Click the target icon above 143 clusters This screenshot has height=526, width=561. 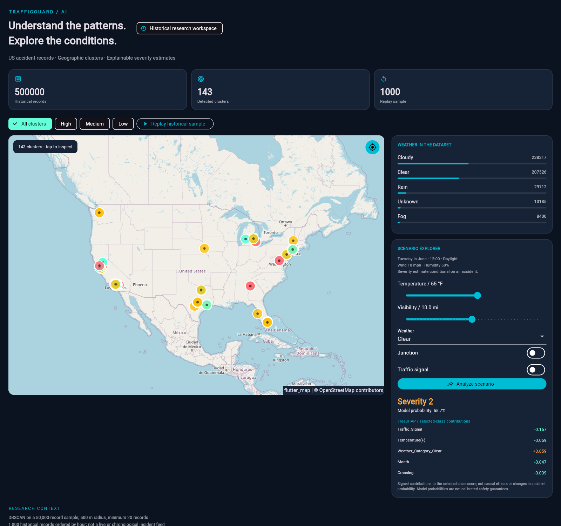coord(201,79)
